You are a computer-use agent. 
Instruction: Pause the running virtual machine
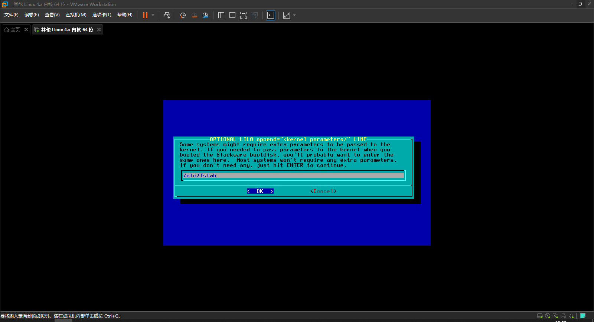[x=145, y=15]
